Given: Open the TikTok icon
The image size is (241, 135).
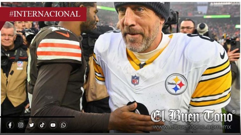Looking at the screenshot, I should (42, 125).
